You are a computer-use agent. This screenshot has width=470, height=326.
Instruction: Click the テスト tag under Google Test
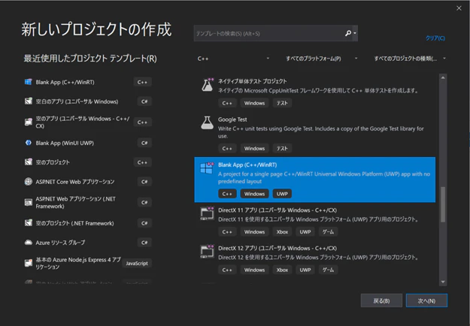click(282, 148)
